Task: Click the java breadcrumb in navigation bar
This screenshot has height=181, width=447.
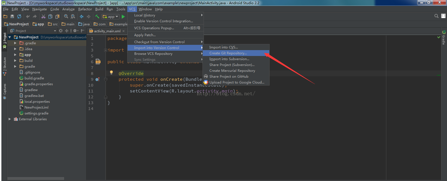Action: tap(84, 24)
